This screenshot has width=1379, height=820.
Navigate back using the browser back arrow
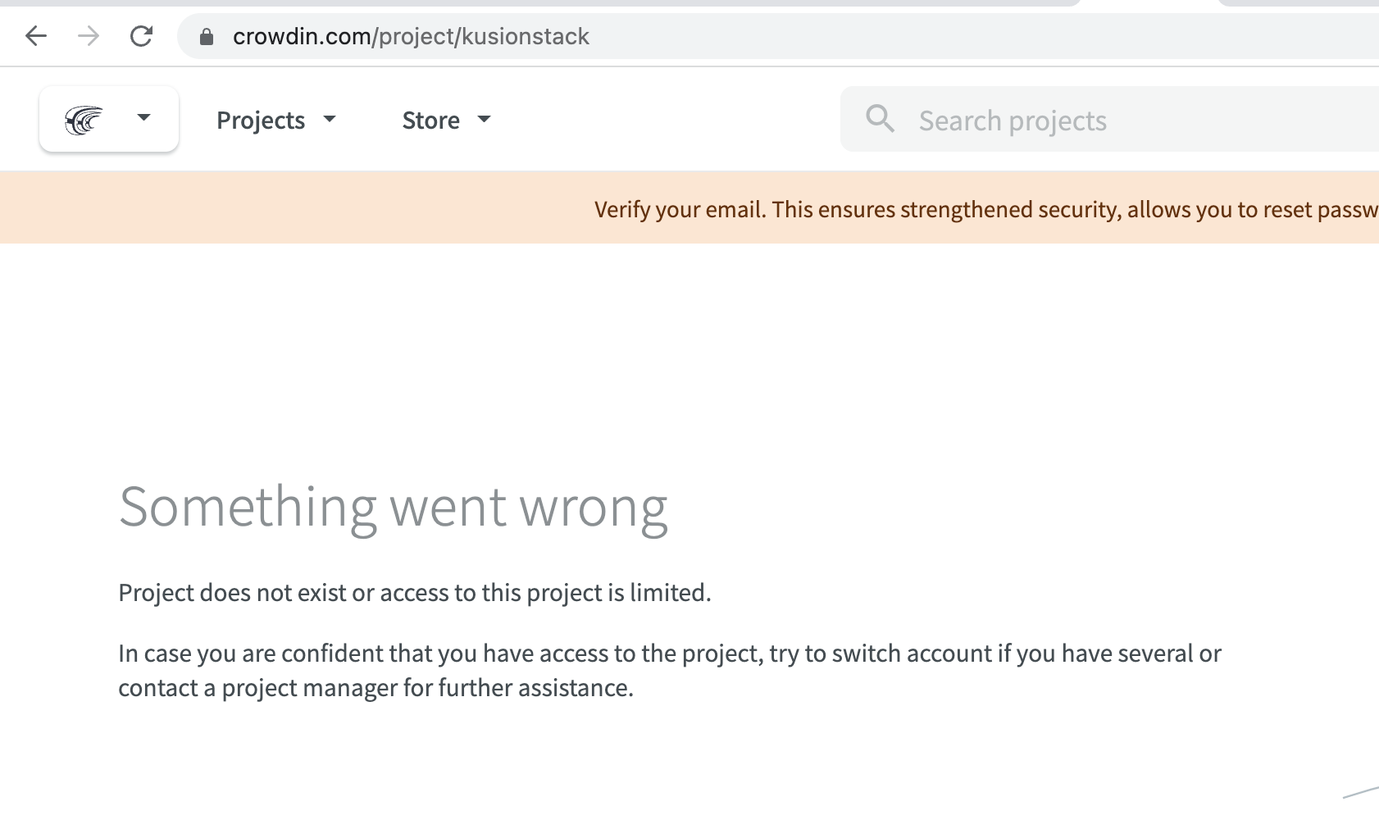click(x=35, y=36)
